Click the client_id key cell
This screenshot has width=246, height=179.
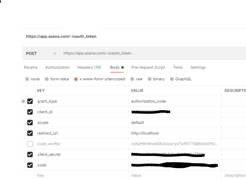[x=81, y=112]
